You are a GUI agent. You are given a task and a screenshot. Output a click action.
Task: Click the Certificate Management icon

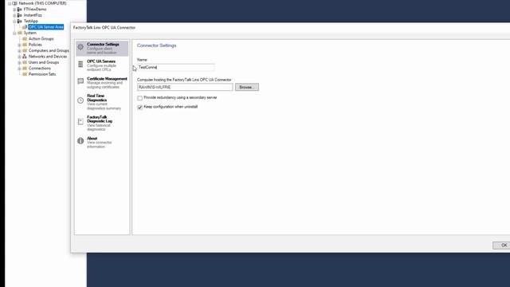[80, 81]
